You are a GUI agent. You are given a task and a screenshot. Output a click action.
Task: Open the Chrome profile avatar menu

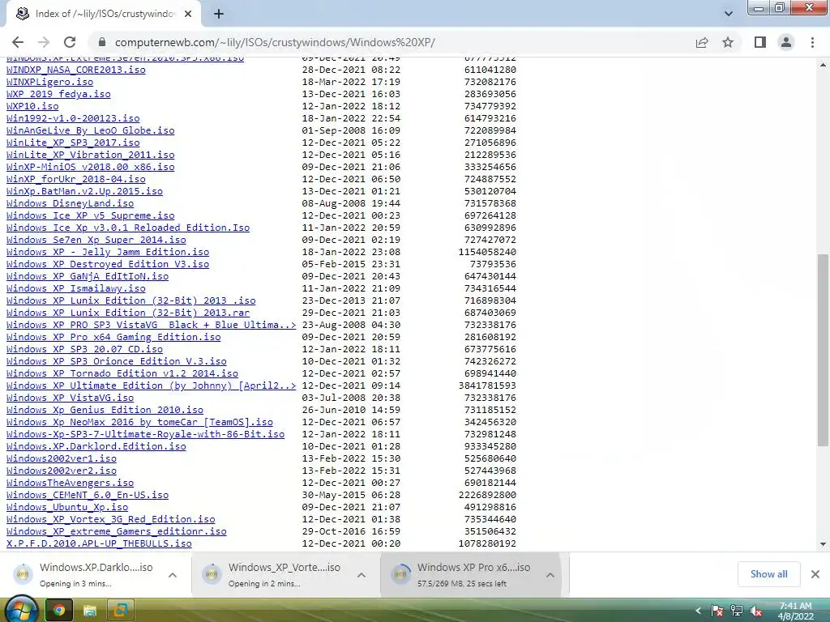786,42
